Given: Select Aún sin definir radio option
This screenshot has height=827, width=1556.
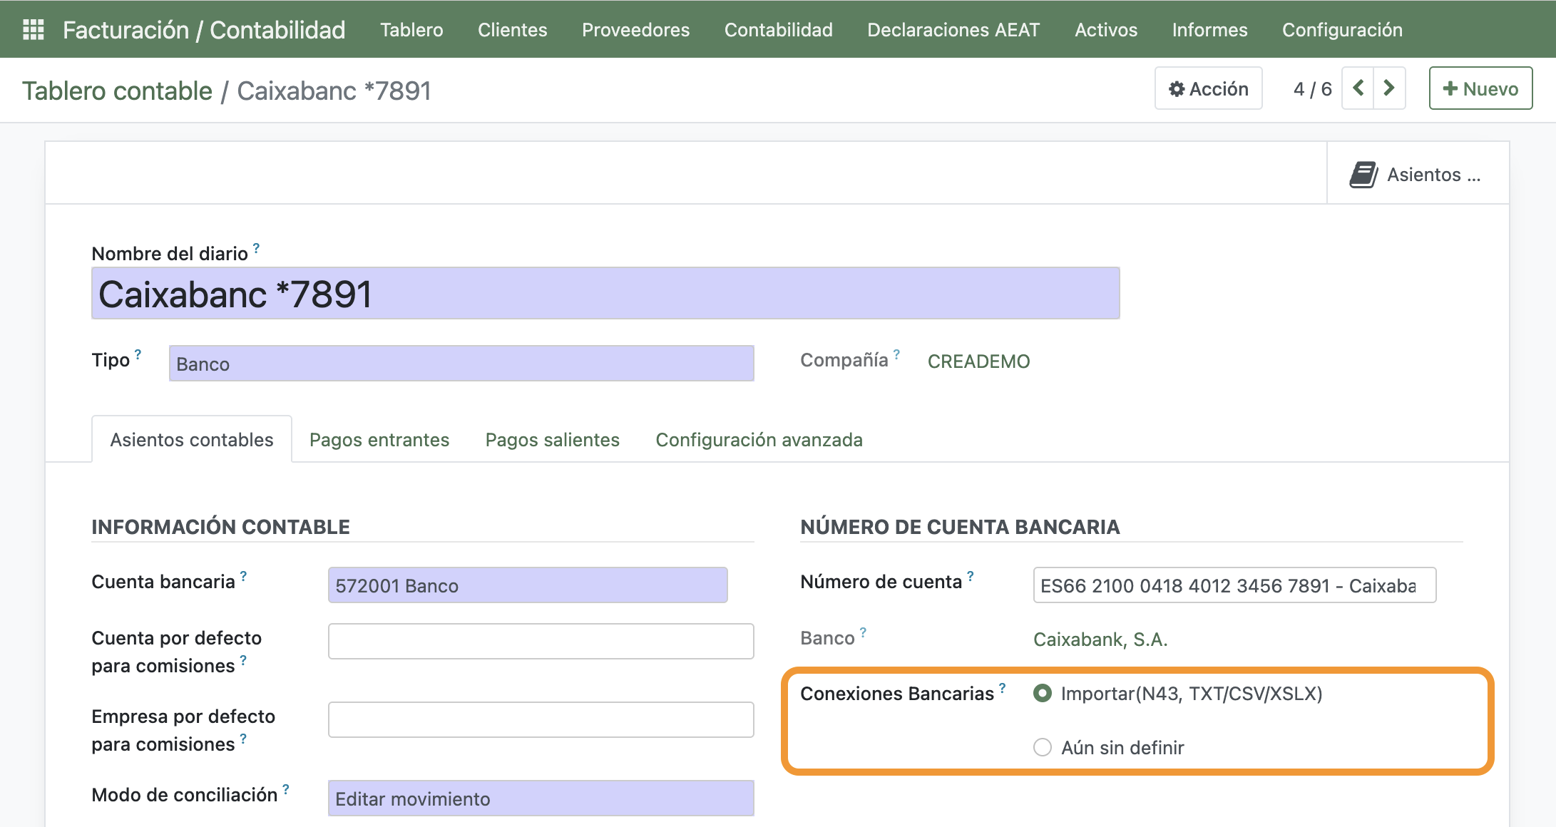Looking at the screenshot, I should pos(1043,747).
